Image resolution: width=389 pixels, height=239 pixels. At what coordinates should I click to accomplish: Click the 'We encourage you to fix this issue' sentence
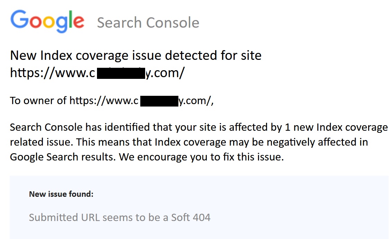(x=201, y=157)
